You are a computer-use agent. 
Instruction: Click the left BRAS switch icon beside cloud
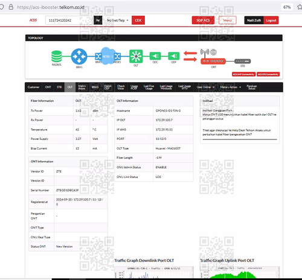(98, 56)
